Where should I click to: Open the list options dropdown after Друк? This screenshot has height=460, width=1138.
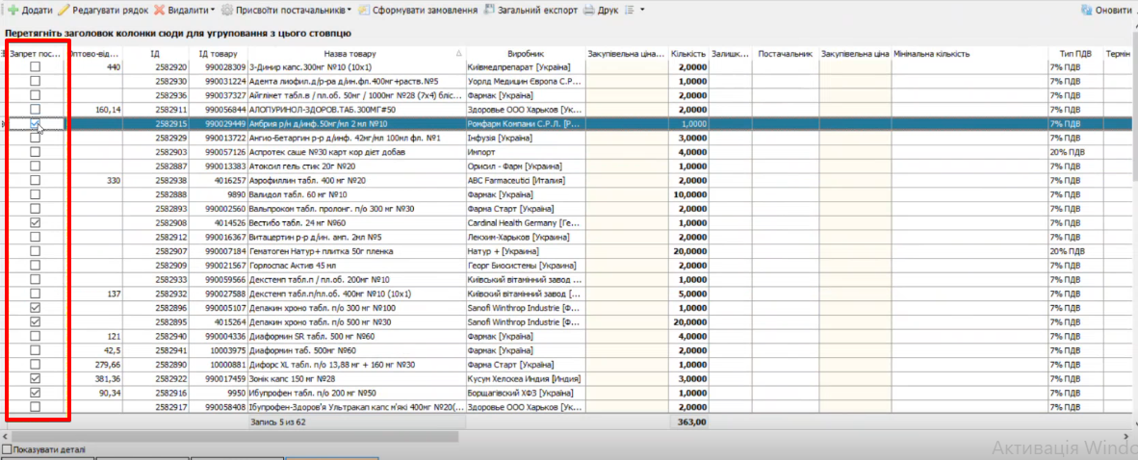click(x=642, y=10)
